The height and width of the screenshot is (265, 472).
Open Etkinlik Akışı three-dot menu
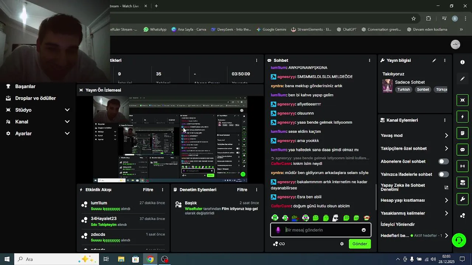[163, 190]
